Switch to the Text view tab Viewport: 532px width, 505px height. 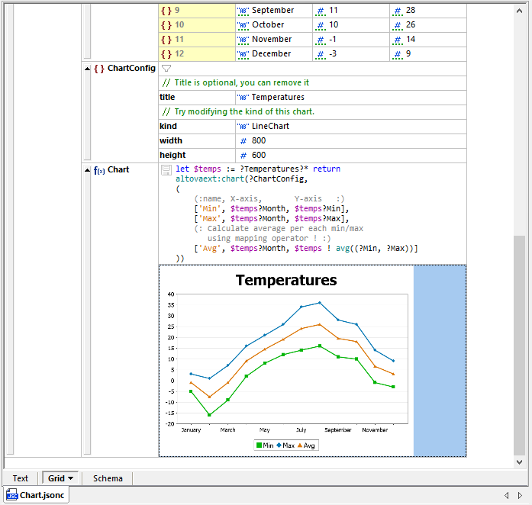coord(21,478)
